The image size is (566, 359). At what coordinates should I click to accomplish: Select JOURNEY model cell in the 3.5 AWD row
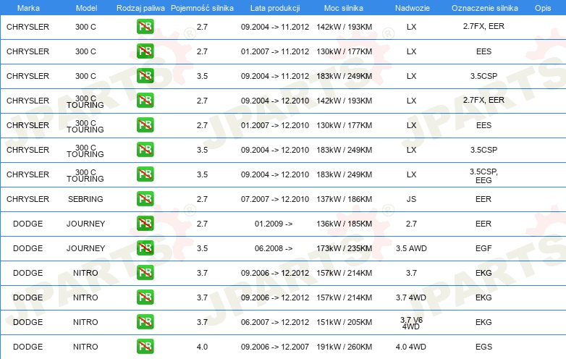85,248
